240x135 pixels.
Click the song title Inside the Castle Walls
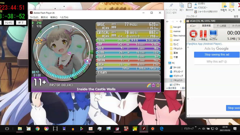[96, 89]
